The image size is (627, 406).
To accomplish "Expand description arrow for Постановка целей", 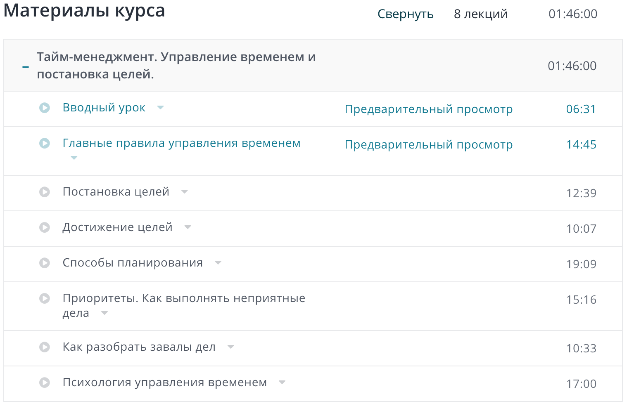I will (185, 192).
